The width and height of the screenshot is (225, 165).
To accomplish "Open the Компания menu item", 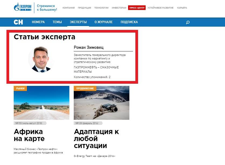I will [69, 8].
